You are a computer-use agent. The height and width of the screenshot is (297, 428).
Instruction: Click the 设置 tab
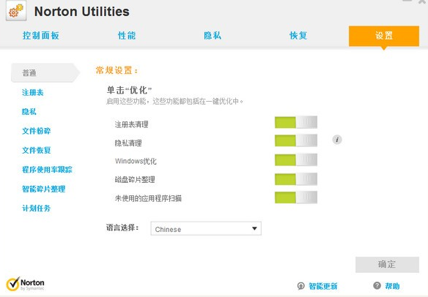click(384, 36)
